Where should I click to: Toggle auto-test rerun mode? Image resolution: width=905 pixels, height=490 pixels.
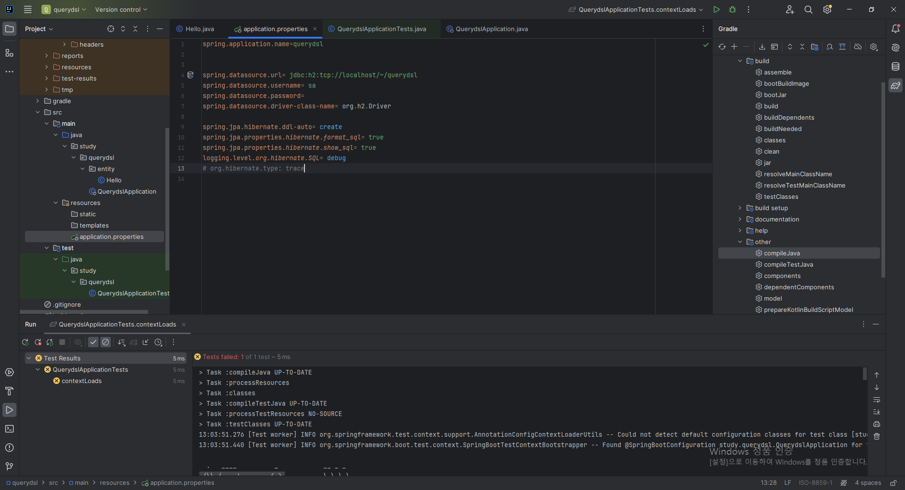click(x=50, y=343)
